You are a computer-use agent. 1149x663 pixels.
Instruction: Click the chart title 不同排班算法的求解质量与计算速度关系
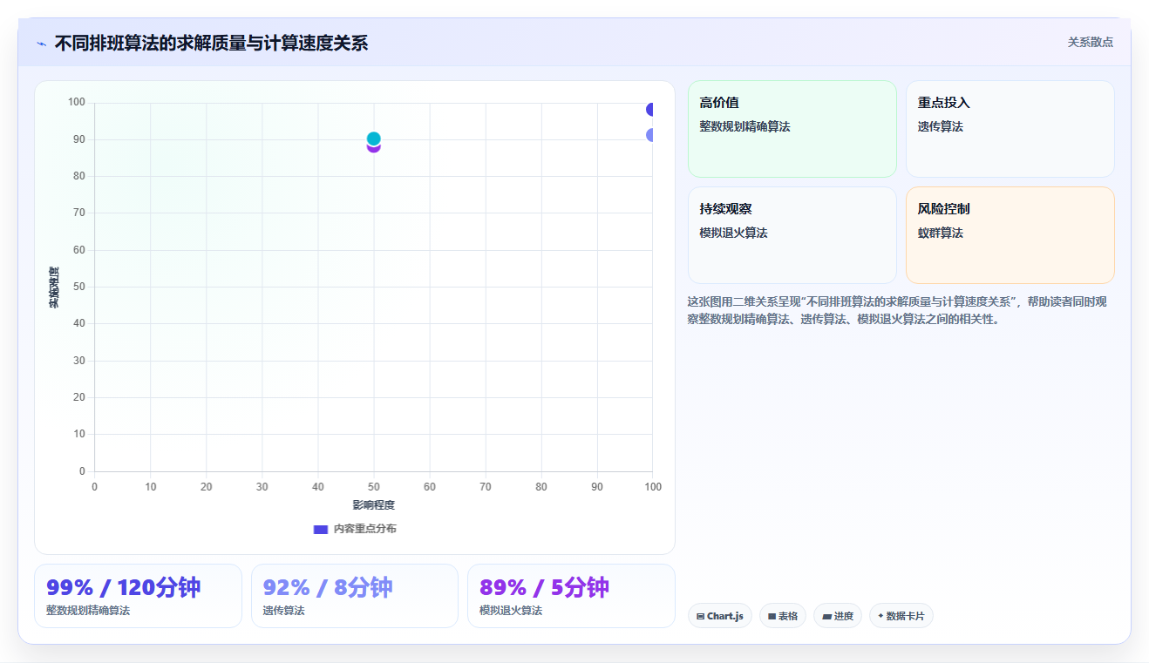pos(211,43)
